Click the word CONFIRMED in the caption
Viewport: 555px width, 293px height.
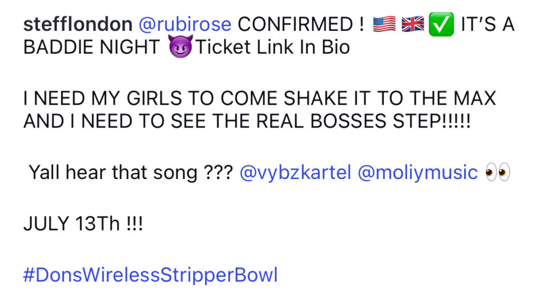(295, 24)
